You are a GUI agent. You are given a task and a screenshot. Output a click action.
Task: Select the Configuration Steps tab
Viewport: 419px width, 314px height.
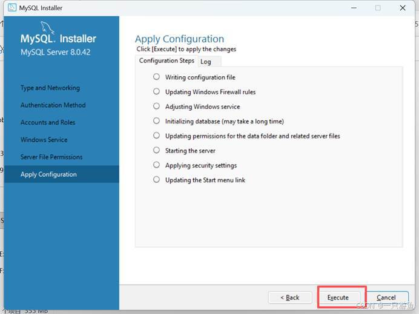pos(167,61)
